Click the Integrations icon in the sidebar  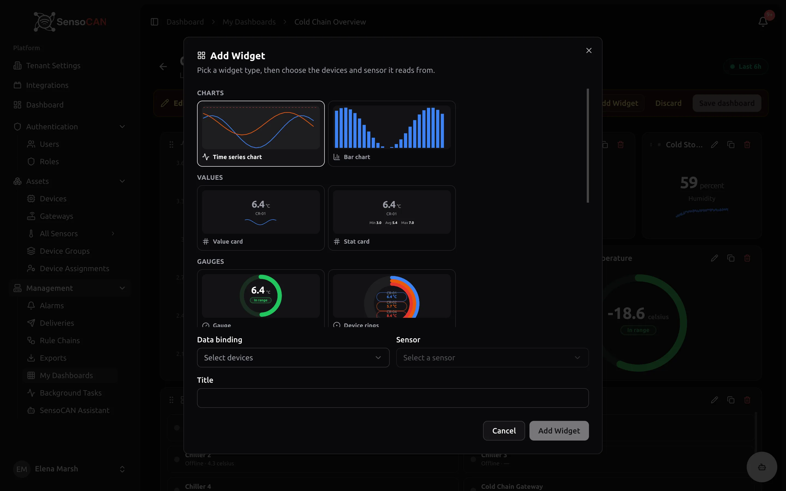(x=17, y=85)
